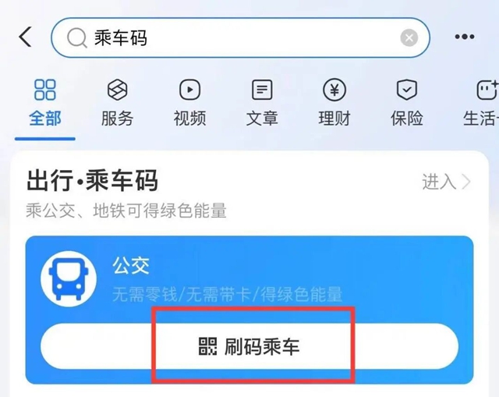This screenshot has height=397, width=499.
Task: Open the 出行·乘车码 heading
Action: click(x=92, y=180)
